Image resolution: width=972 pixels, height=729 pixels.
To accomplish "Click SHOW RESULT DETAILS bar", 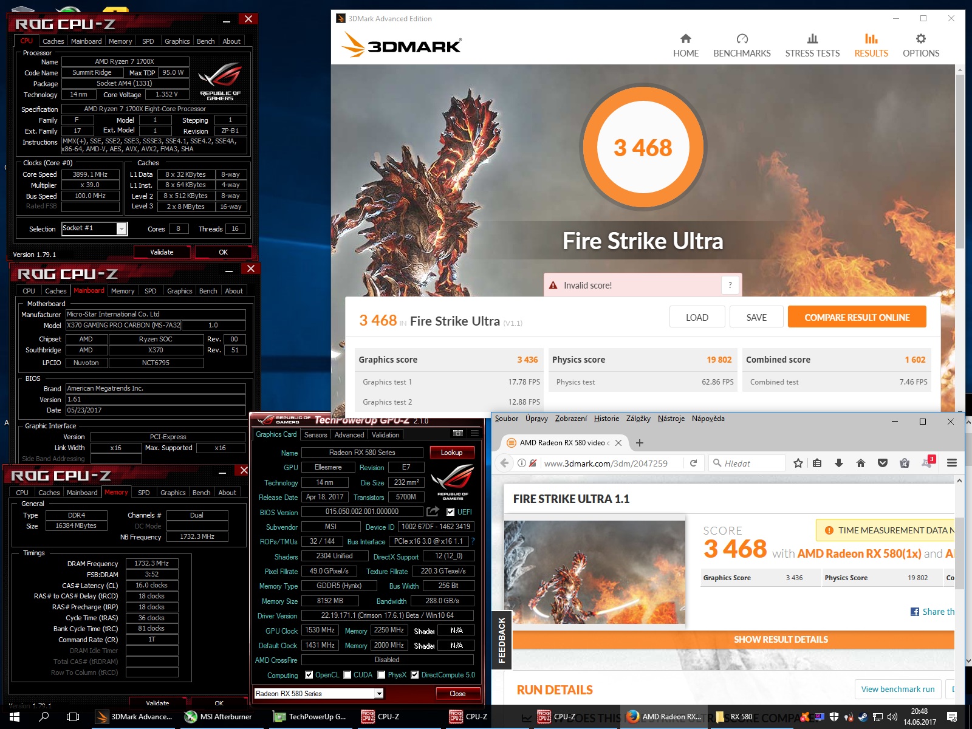I will (x=733, y=639).
